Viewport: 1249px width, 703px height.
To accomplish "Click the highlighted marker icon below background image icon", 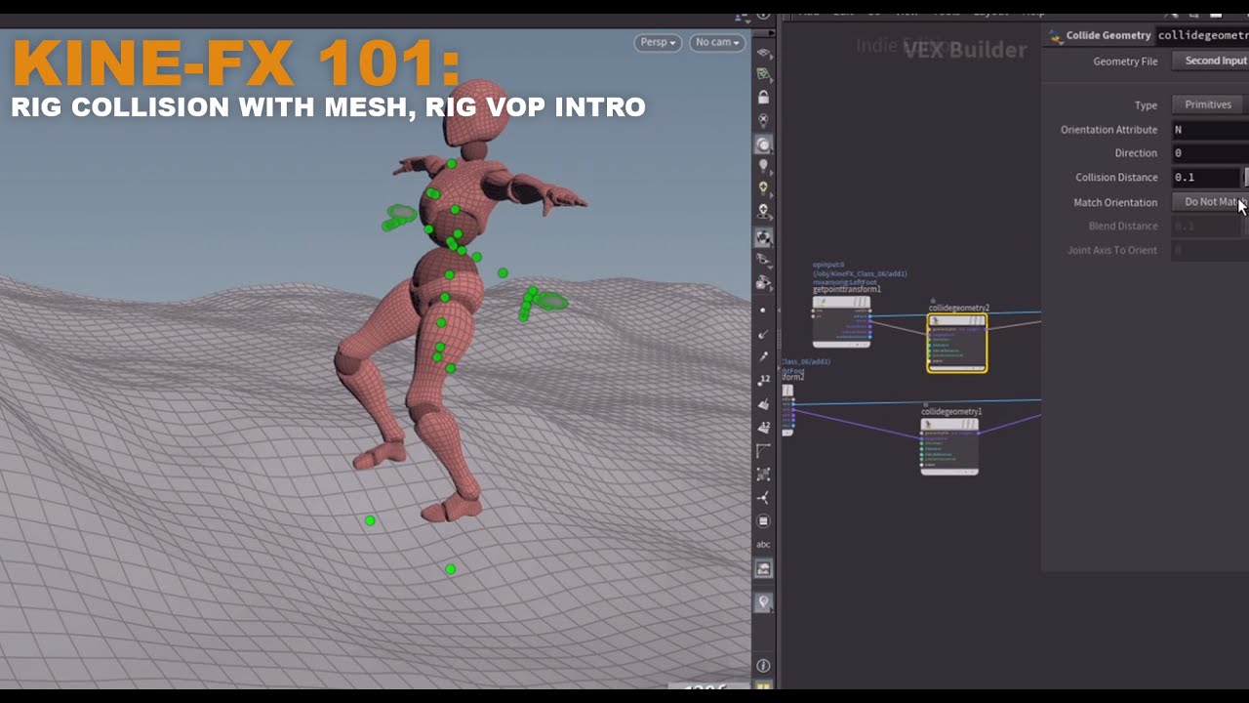I will (764, 602).
